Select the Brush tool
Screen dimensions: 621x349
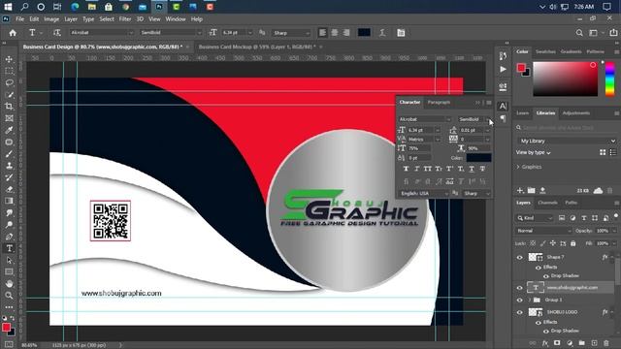pyautogui.click(x=9, y=154)
